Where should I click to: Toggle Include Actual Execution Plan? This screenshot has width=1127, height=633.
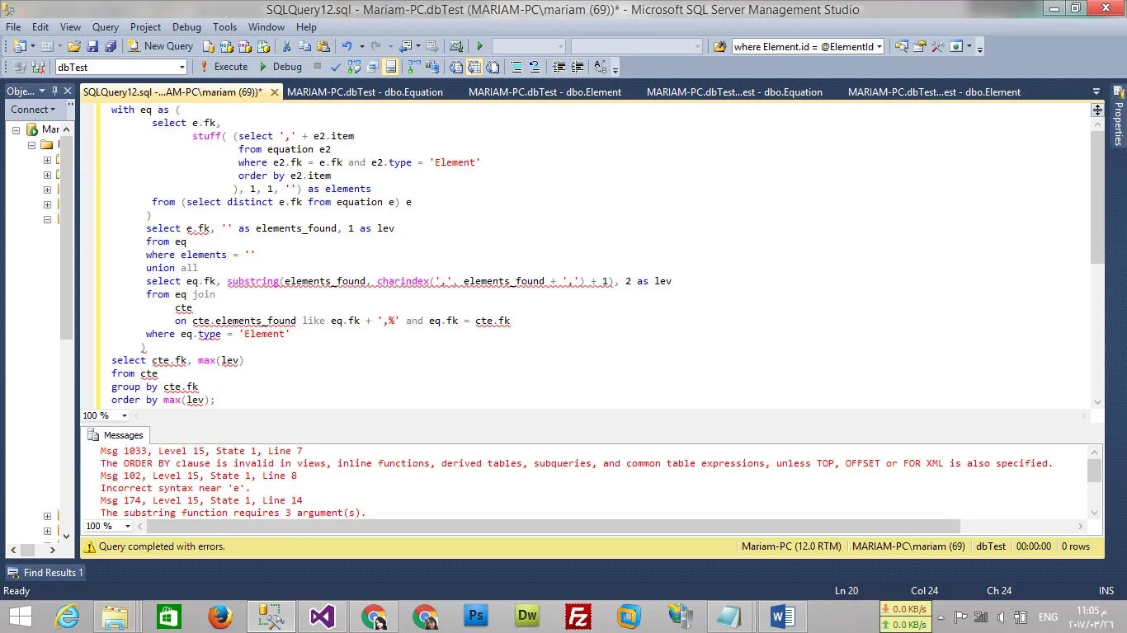click(x=413, y=67)
